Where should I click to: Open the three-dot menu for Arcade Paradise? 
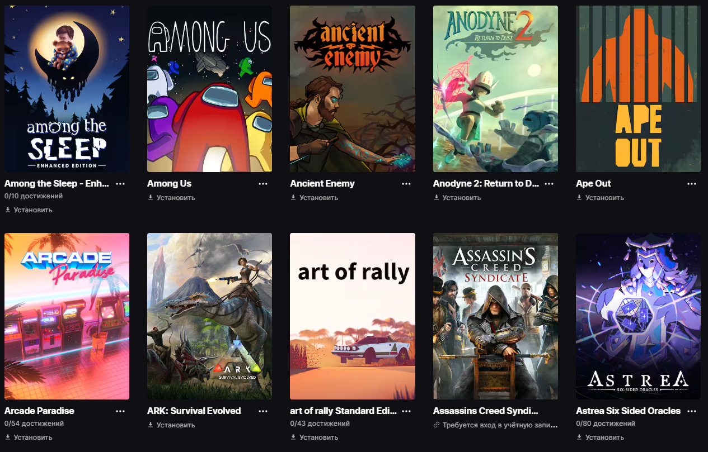(x=120, y=411)
